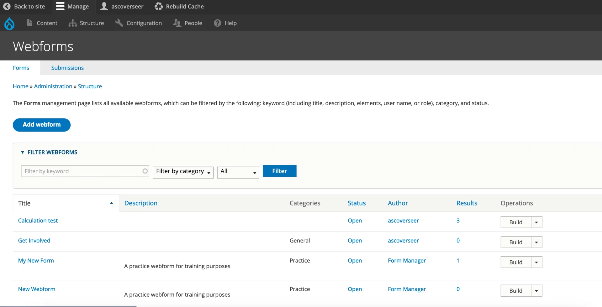
Task: Click the Rebuild Cache recycle icon
Action: point(159,6)
